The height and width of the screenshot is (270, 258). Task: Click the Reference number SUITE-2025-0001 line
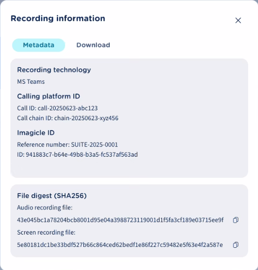pos(67,145)
